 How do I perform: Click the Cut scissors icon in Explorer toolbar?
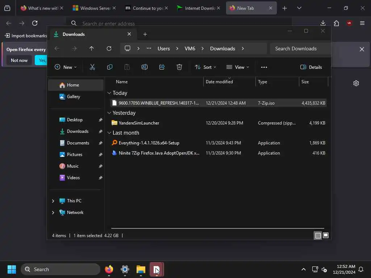click(92, 67)
